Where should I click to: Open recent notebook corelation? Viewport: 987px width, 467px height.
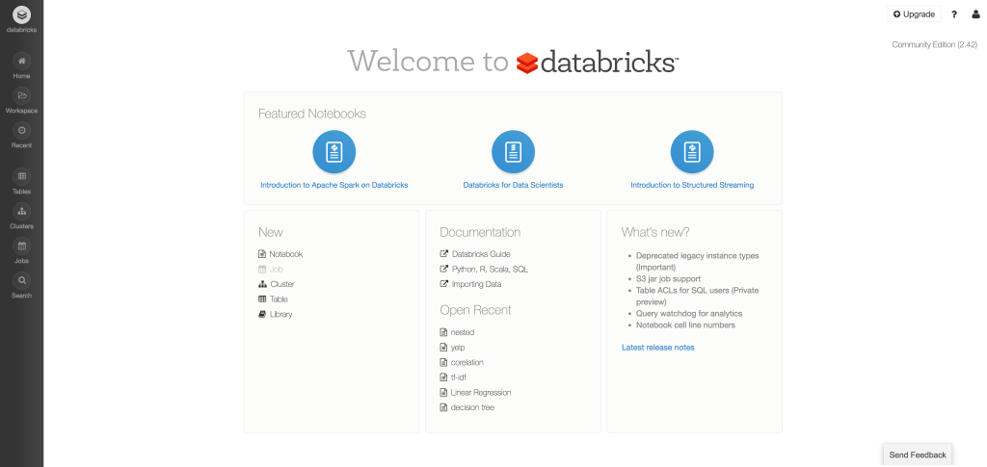pos(462,362)
